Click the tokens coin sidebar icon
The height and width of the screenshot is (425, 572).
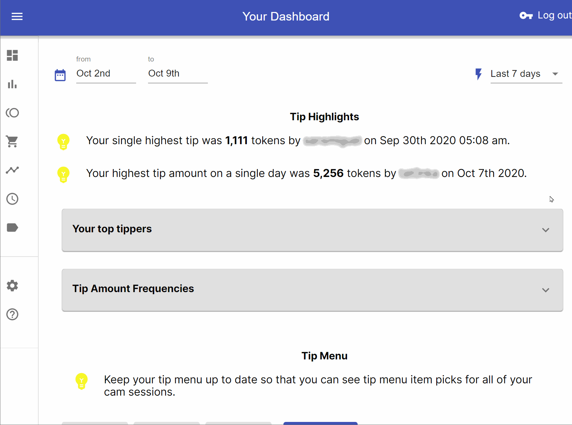12,113
